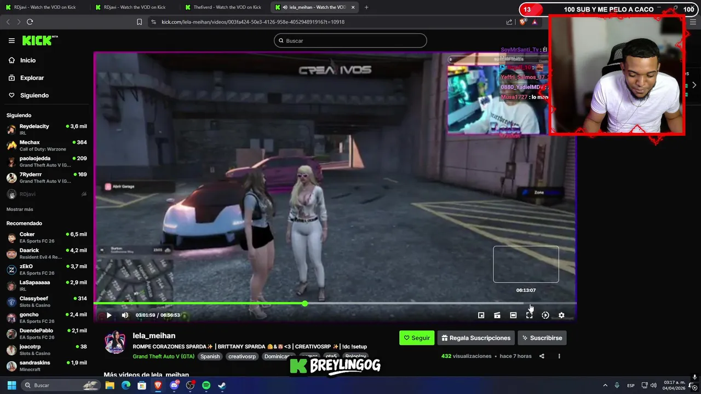Click the share icon in address bar

click(509, 22)
